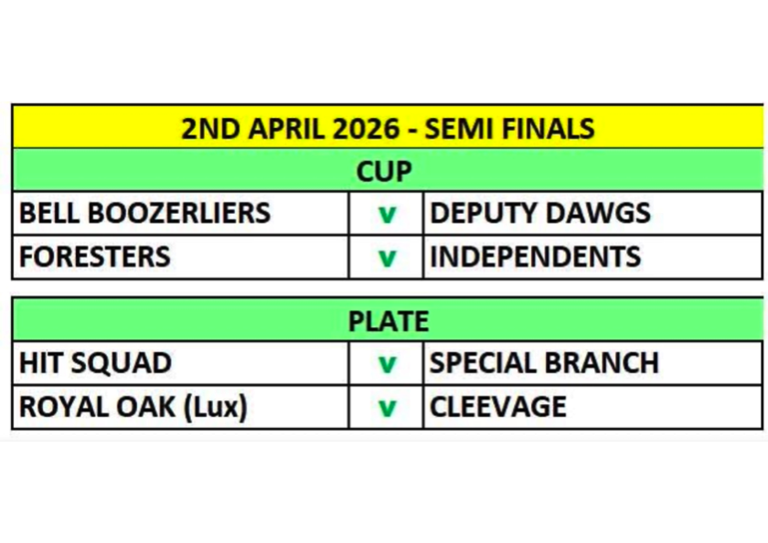Click the 2ND APRIL 2026 date text
This screenshot has width=768, height=543.
coord(287,128)
